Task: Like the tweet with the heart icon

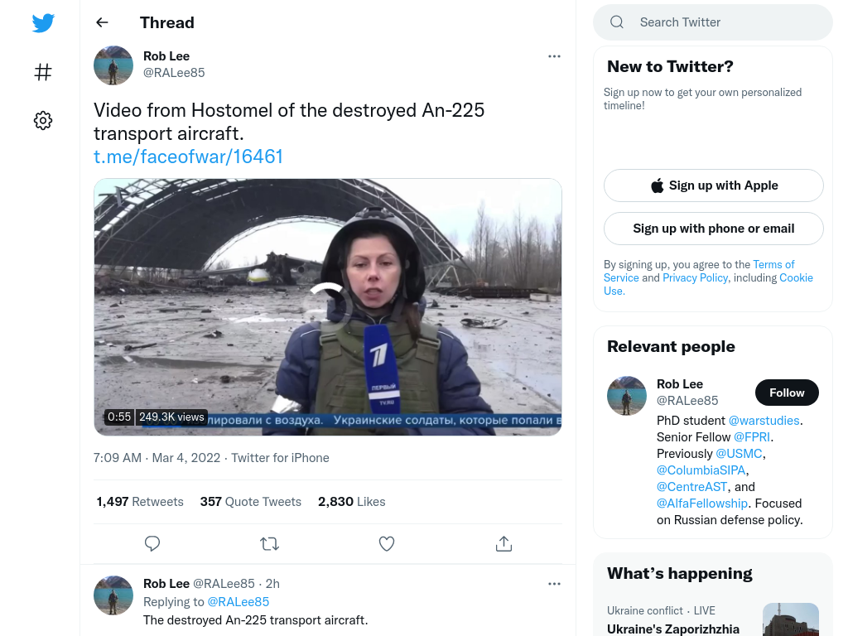Action: [x=387, y=543]
